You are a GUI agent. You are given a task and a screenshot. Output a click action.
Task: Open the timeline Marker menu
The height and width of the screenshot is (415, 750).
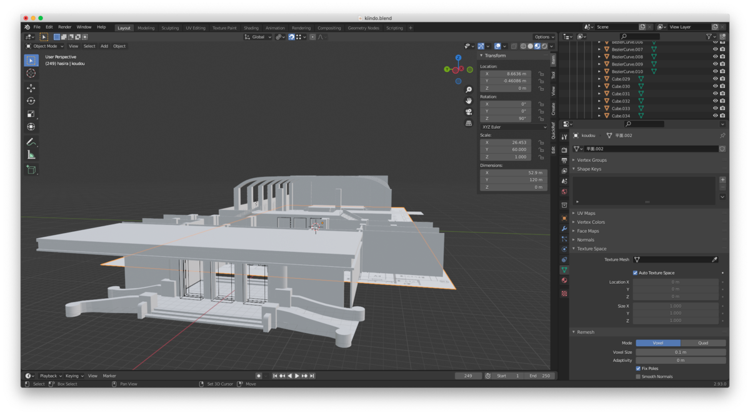tap(109, 376)
